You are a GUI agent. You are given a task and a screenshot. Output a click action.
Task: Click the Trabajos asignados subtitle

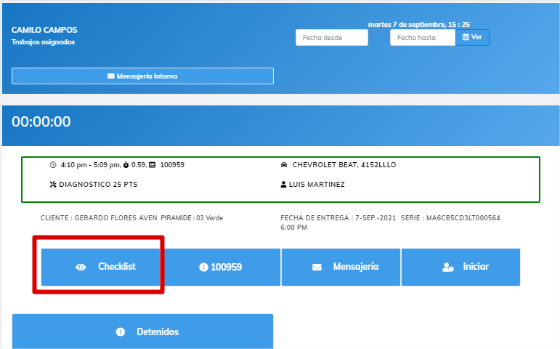tap(43, 42)
